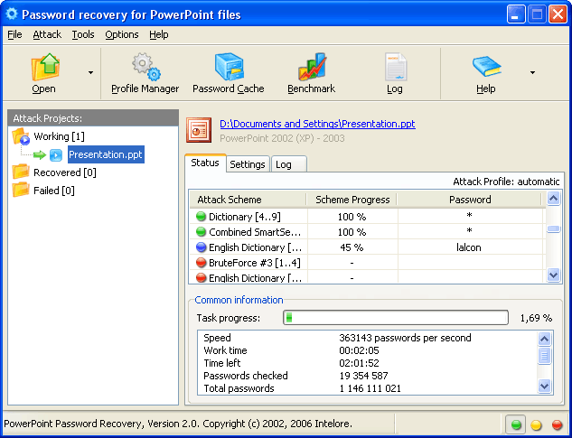Screen dimensions: 572x438
Task: Click green dot for Combined SmartSe... scheme
Action: (x=201, y=231)
